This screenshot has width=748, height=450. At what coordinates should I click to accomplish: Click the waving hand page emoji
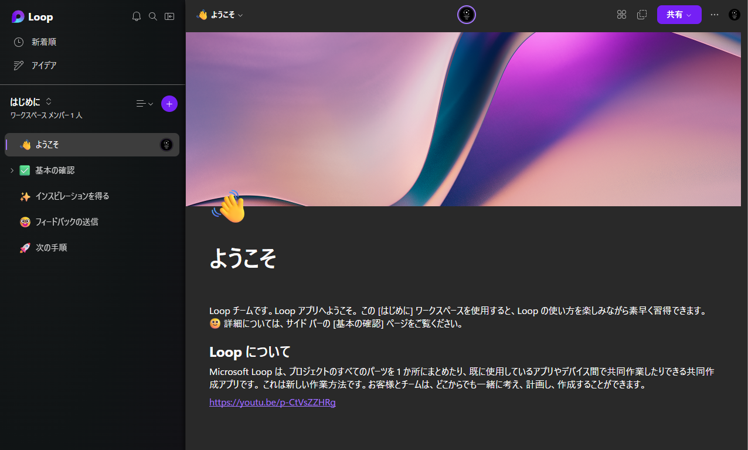point(227,206)
